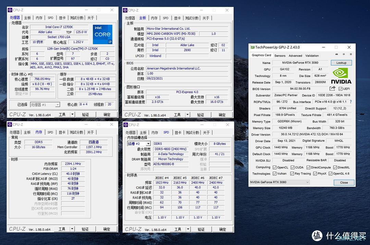Screen dimensions: 370x245
Task: Click the title icon of CPU-Z SPD window
Action: 126,125
